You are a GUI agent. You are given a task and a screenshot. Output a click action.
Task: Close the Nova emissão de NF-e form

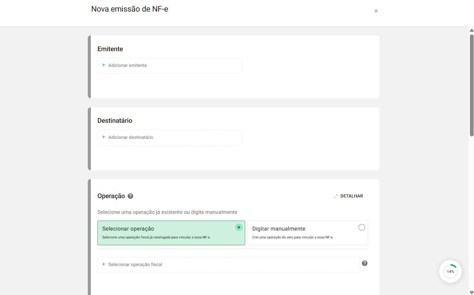376,11
